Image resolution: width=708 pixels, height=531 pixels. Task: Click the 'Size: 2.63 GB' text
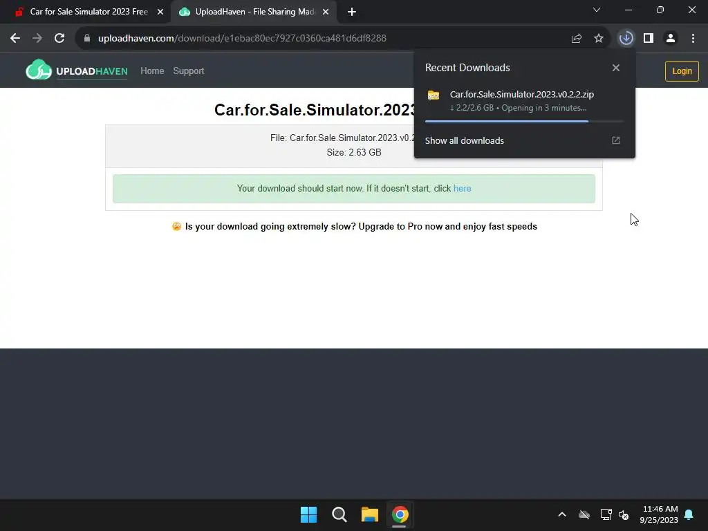coord(354,153)
